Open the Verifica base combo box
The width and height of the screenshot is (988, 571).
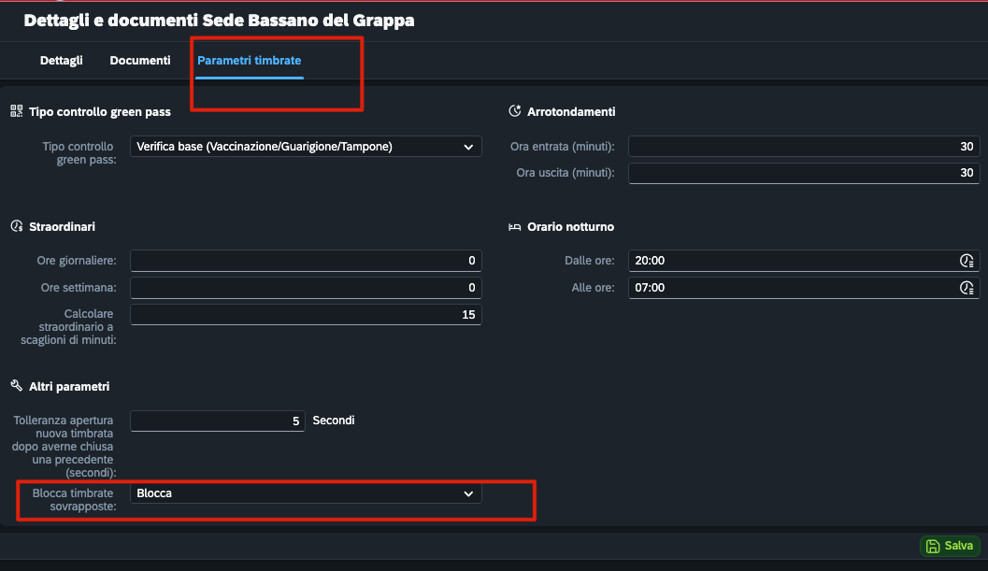[x=306, y=147]
